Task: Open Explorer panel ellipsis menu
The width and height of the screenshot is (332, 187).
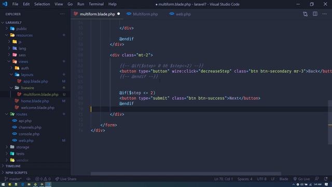Action: click(62, 14)
